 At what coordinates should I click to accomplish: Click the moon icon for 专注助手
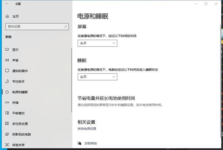[7, 81]
